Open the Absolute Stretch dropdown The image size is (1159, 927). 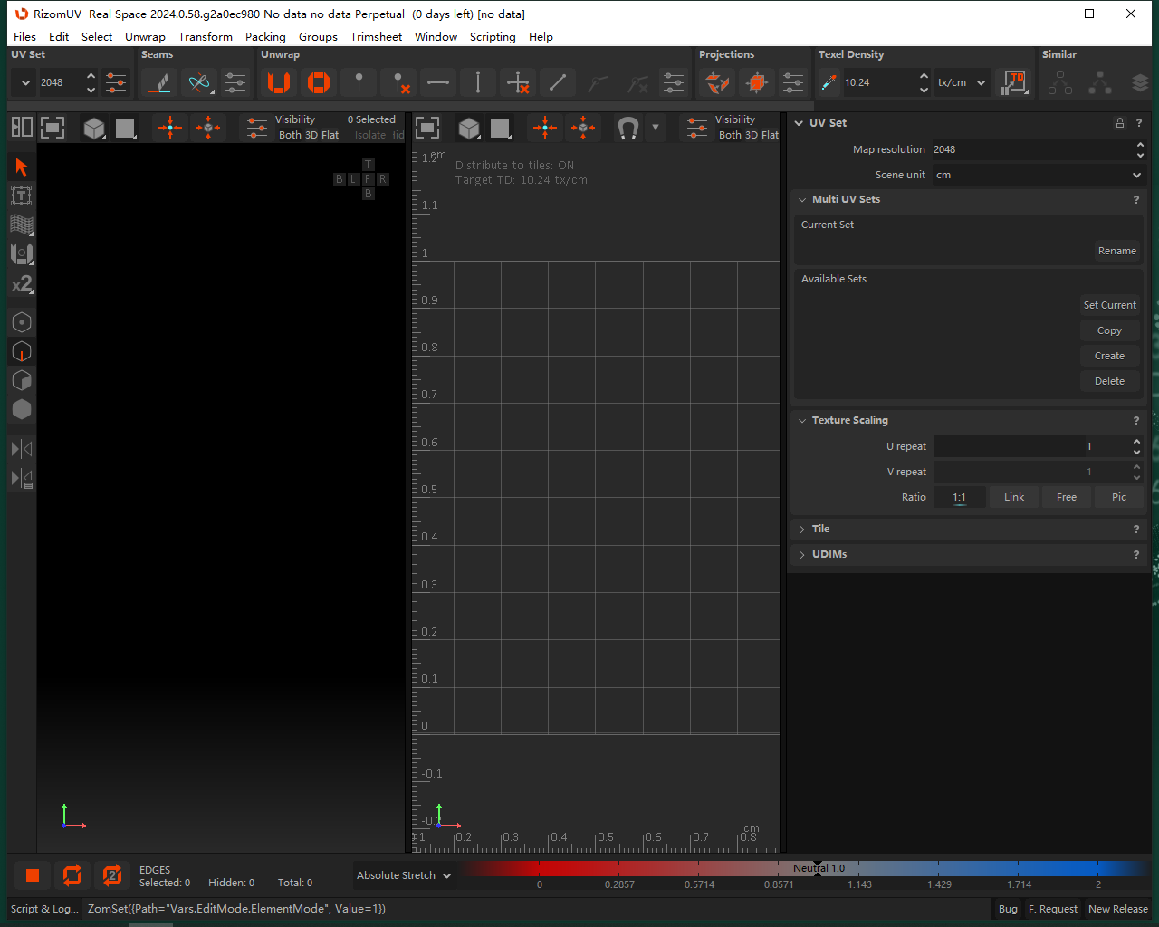pyautogui.click(x=403, y=875)
